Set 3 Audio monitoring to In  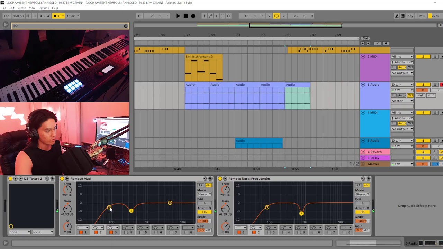pyautogui.click(x=394, y=95)
